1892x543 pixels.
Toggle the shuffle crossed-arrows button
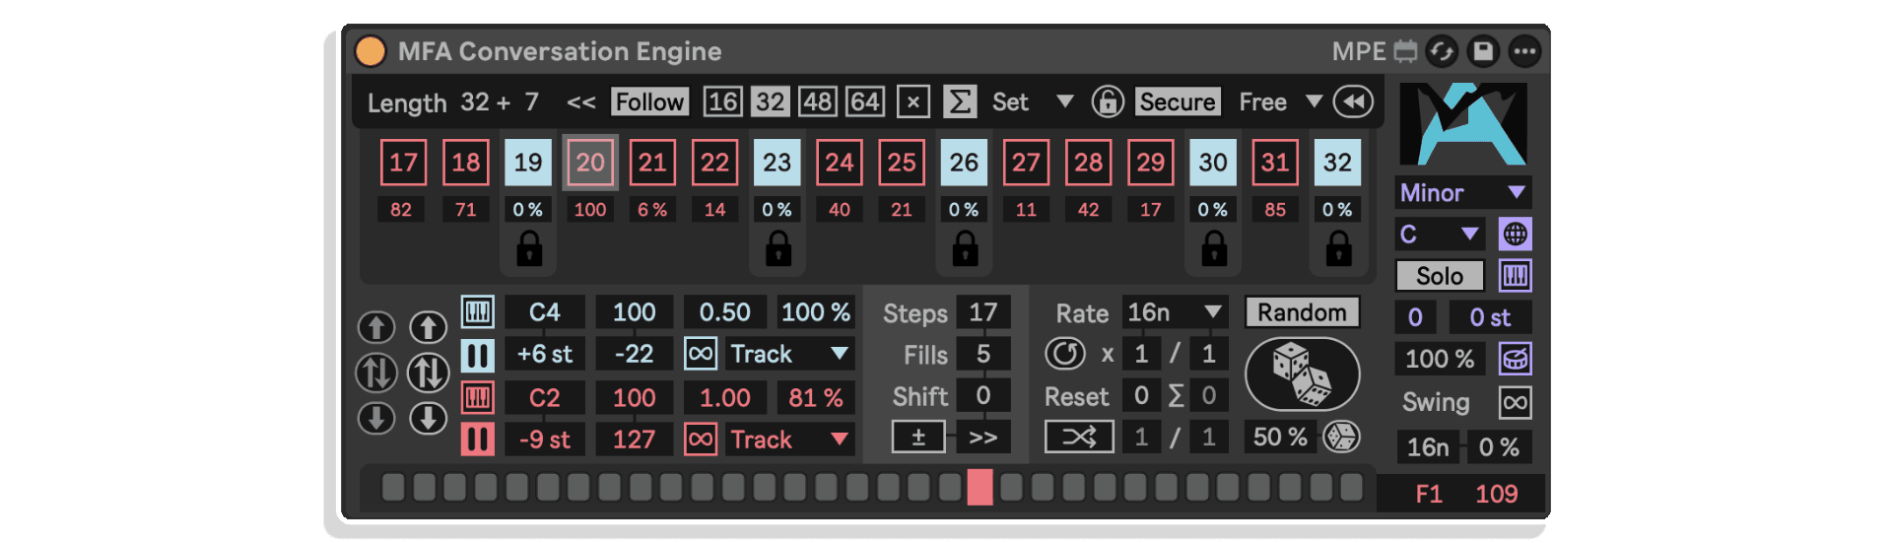tap(1079, 437)
